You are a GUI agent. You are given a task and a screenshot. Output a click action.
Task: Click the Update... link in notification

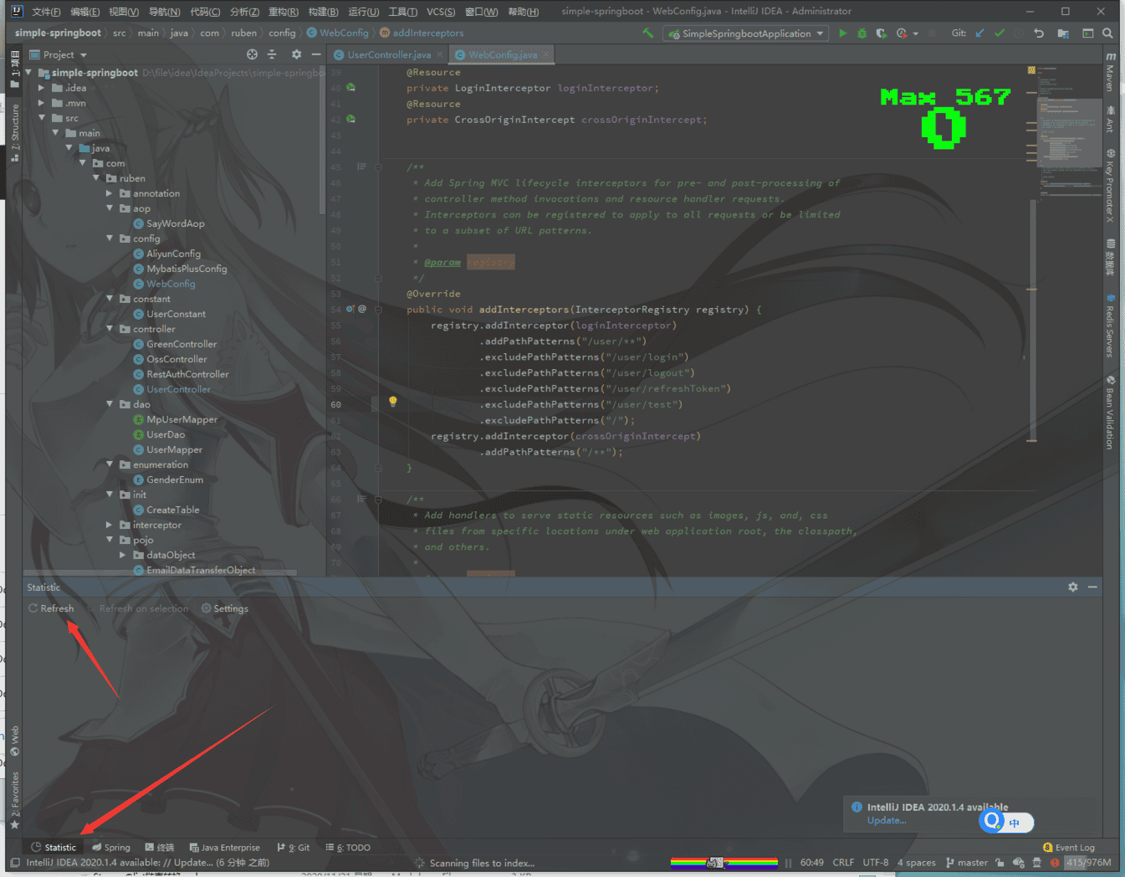pos(886,820)
